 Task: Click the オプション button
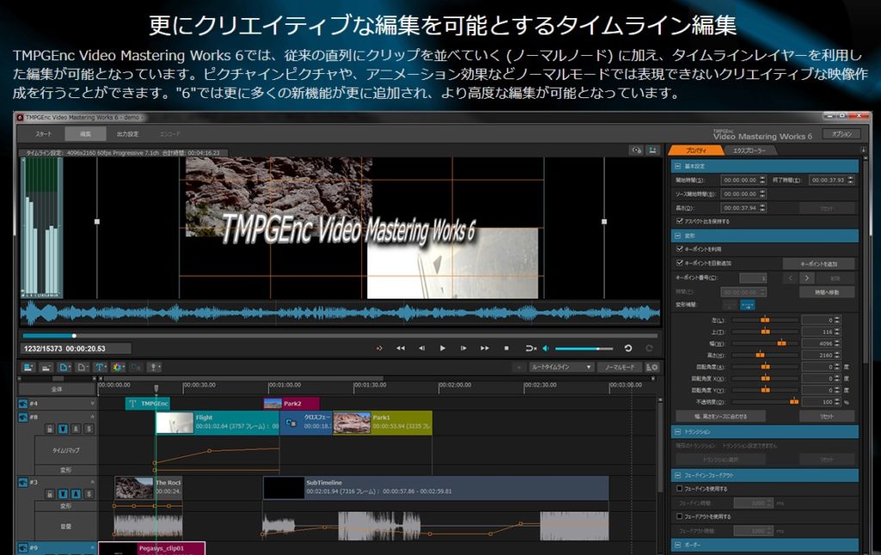[840, 134]
